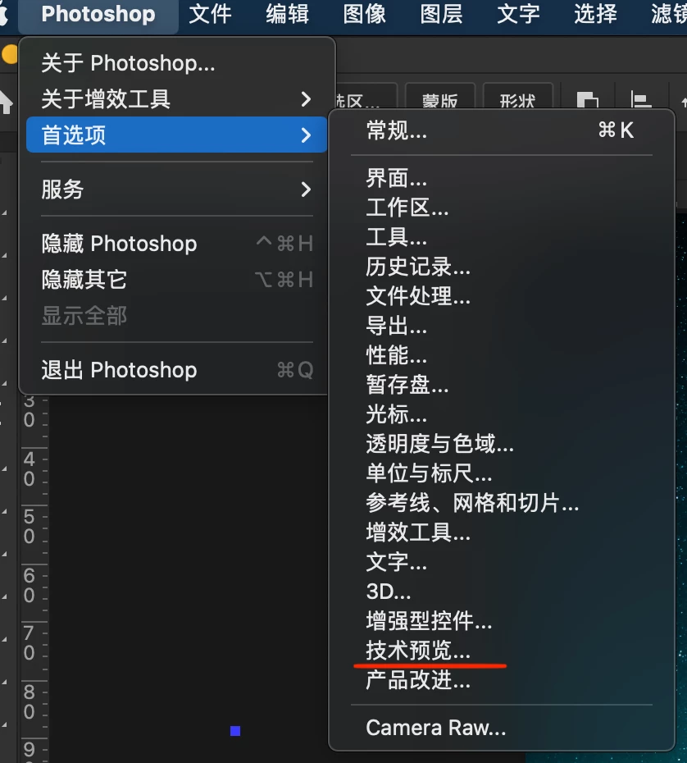Open Camera Raw... preferences
The height and width of the screenshot is (763, 687).
[x=501, y=728]
